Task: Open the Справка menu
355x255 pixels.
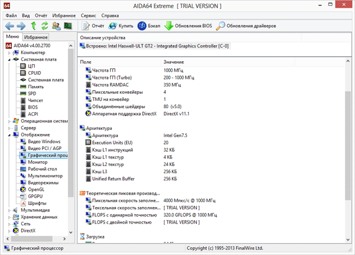Action: point(110,15)
